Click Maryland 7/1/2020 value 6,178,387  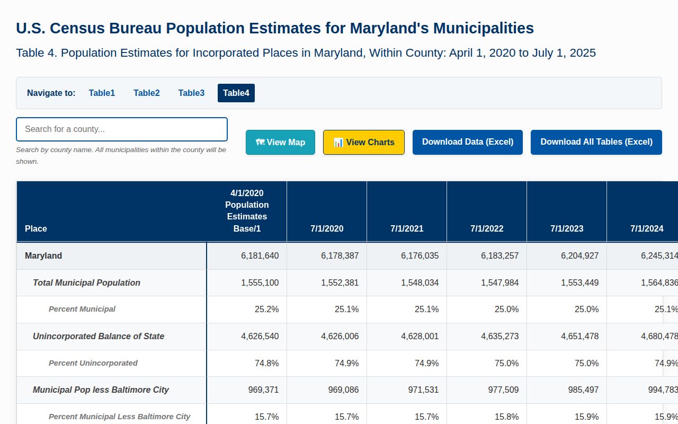(327, 256)
